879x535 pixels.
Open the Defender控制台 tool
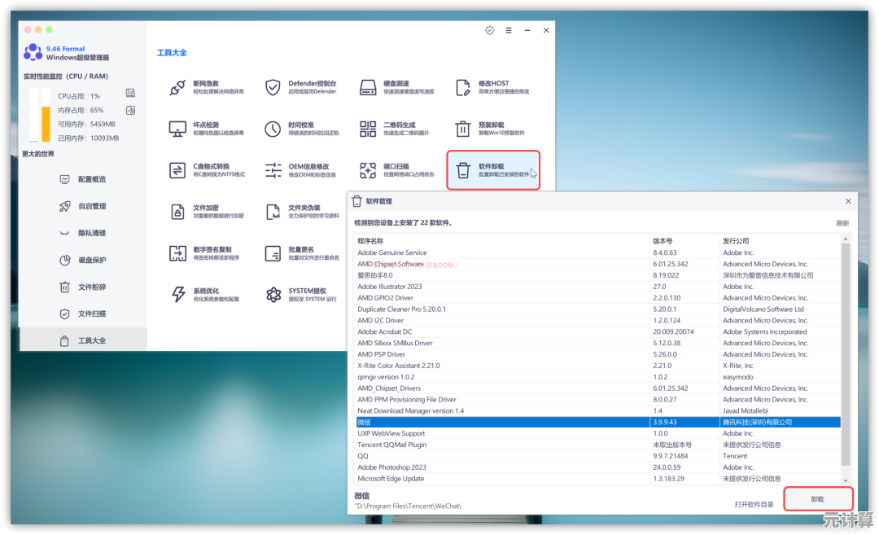tap(301, 87)
